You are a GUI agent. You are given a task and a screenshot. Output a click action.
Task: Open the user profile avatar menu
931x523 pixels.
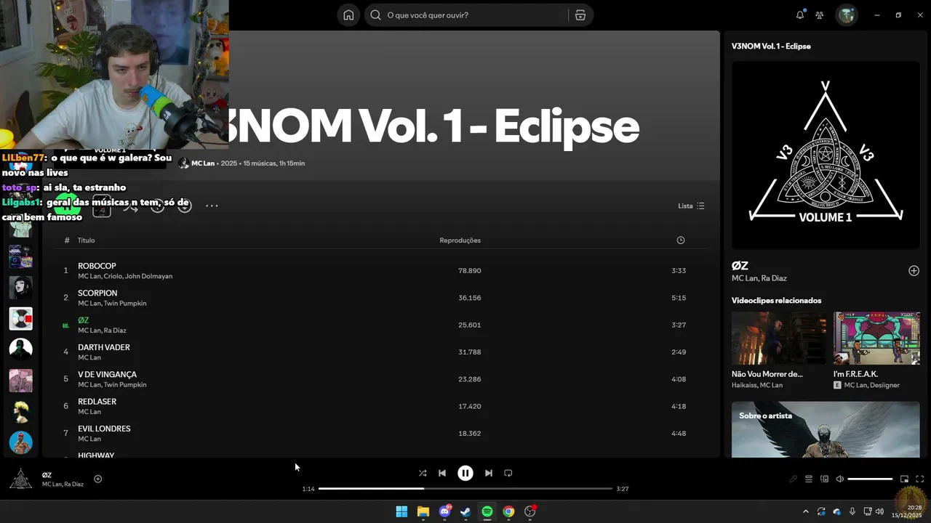(847, 15)
